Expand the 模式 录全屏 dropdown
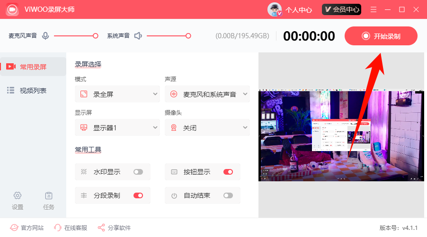 coord(117,94)
